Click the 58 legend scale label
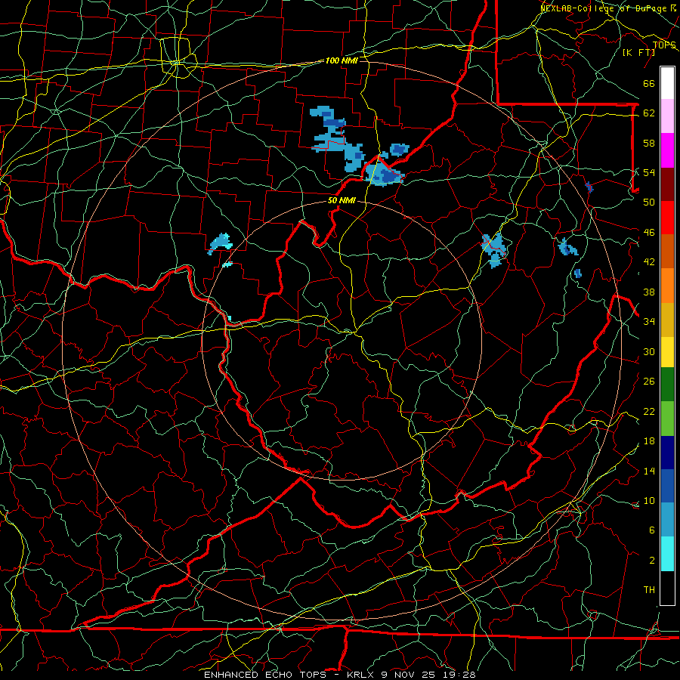Screen dimensions: 680x680 click(x=649, y=143)
